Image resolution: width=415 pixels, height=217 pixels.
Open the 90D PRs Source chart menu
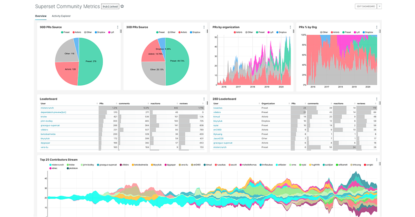pyautogui.click(x=118, y=27)
